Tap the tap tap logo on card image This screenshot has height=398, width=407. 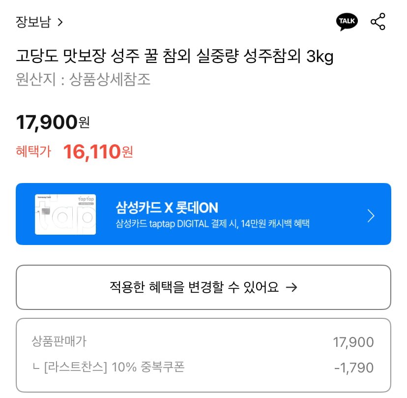coord(86,199)
